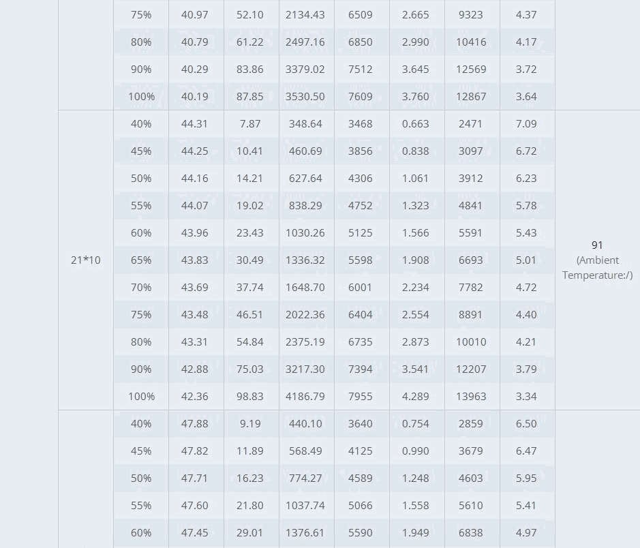Select the 1376.61 power cell
The height and width of the screenshot is (548, 640).
(305, 532)
